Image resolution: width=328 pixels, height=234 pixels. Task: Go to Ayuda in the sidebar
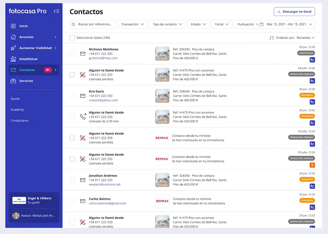[x=15, y=99]
